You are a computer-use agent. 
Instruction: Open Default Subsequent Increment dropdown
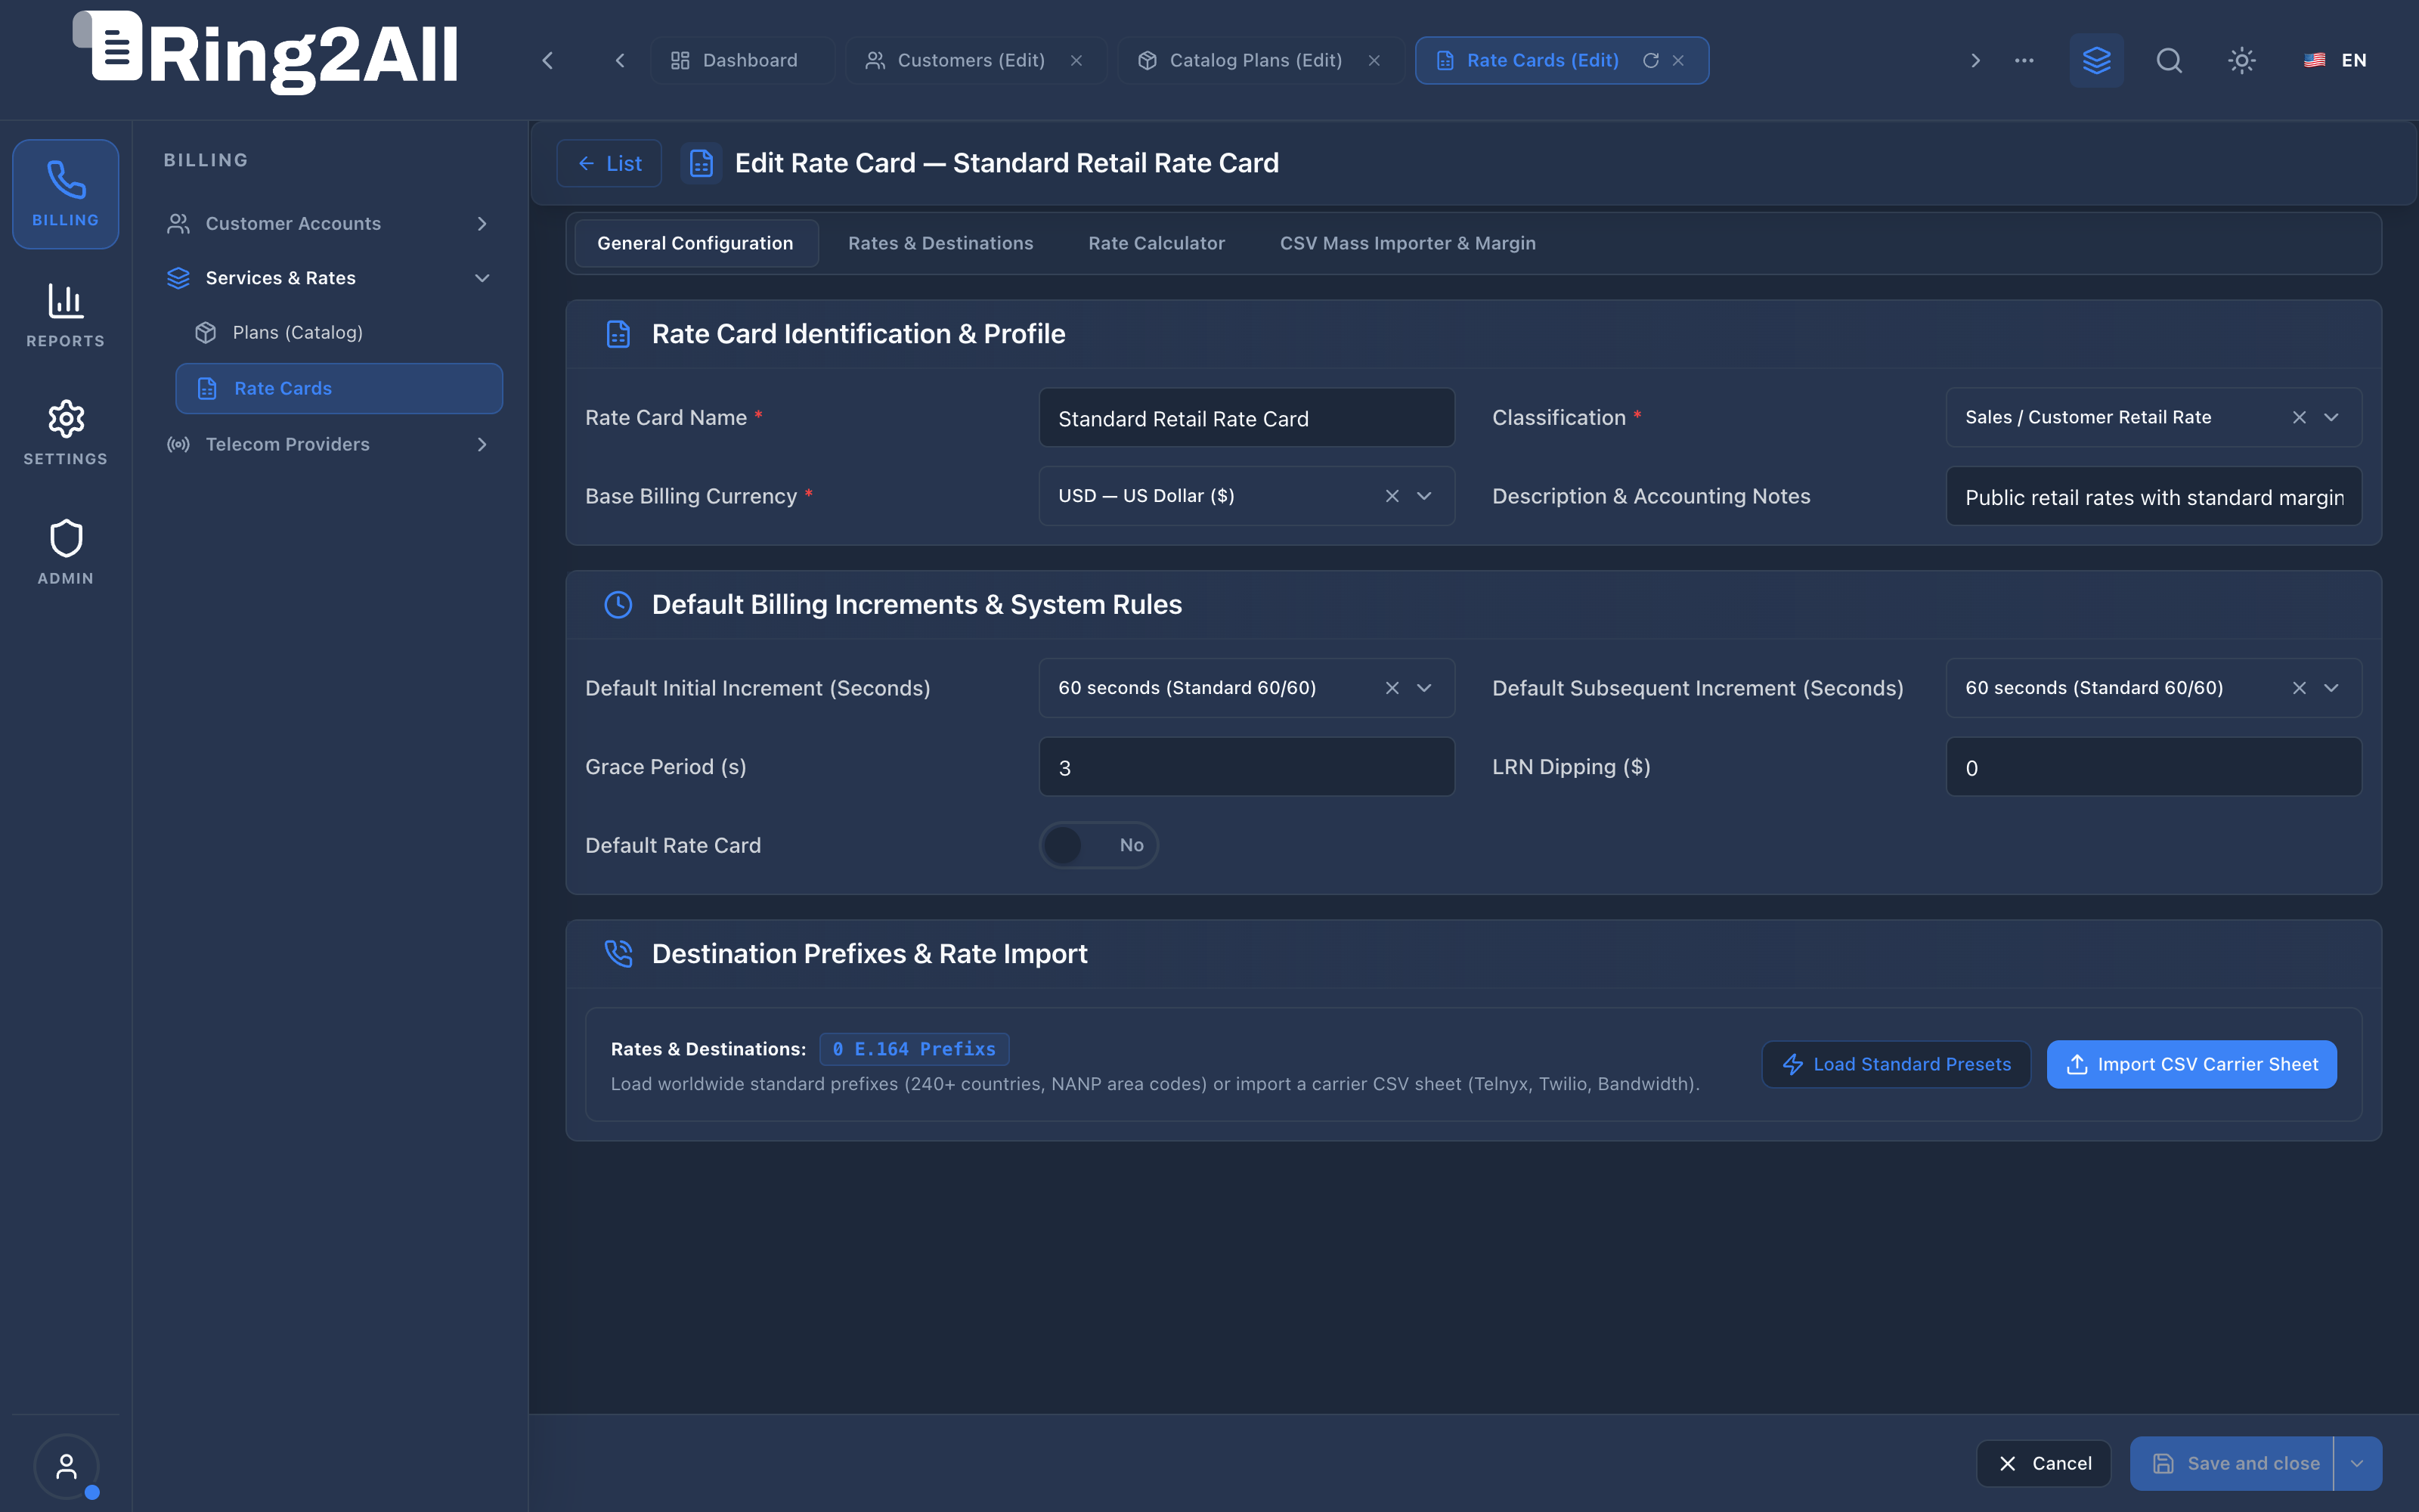click(2331, 688)
